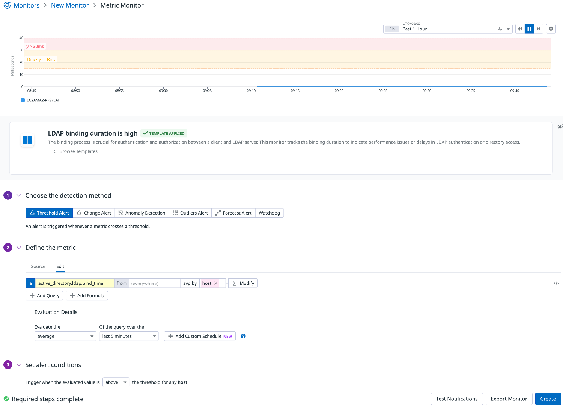Select Change Alert detection method

click(x=94, y=213)
